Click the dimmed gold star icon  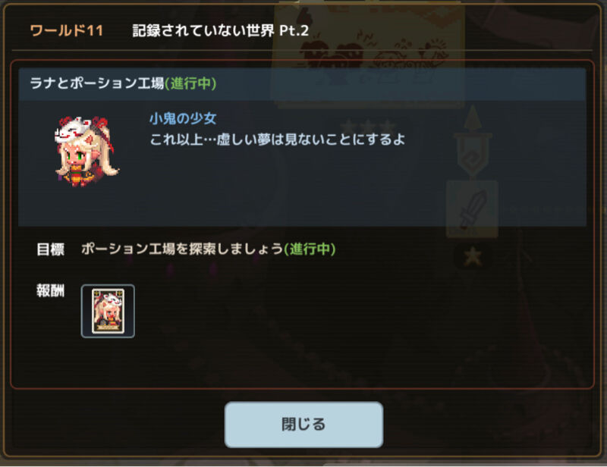473,256
